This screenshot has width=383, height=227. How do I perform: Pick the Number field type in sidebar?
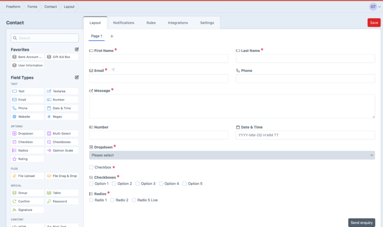(x=62, y=100)
